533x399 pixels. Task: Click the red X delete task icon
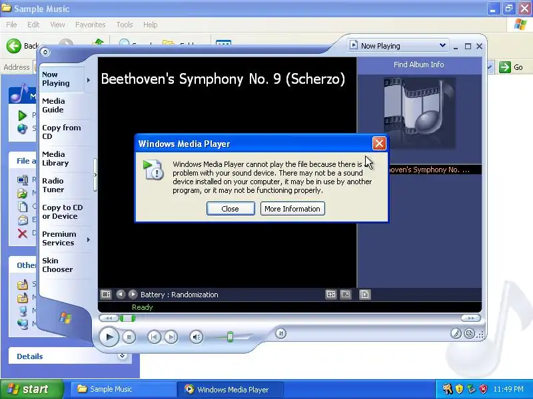tap(23, 233)
